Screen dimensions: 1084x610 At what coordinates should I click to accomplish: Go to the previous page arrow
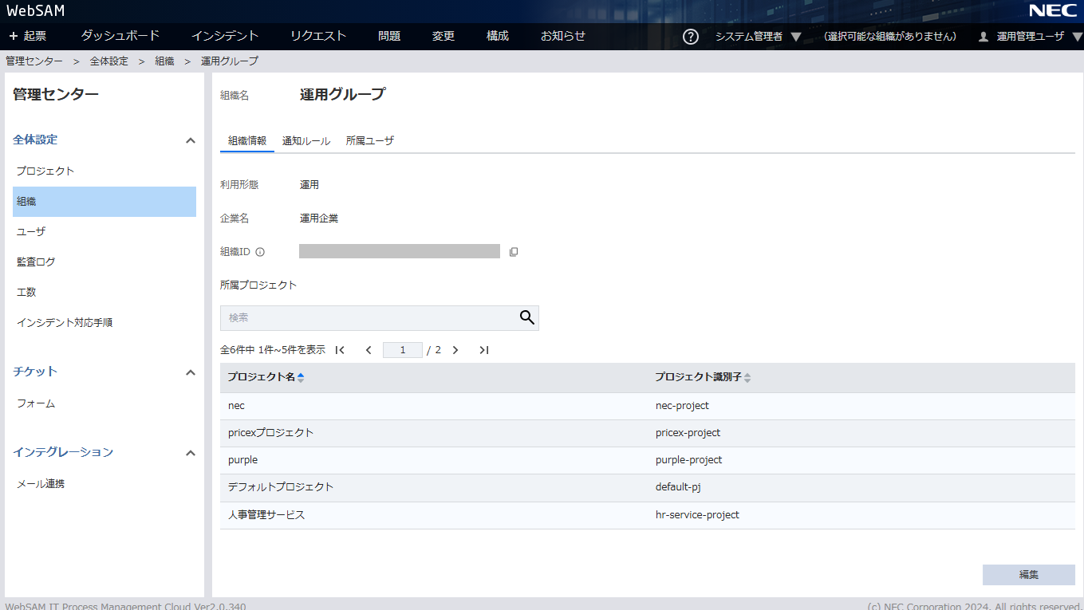click(x=369, y=350)
